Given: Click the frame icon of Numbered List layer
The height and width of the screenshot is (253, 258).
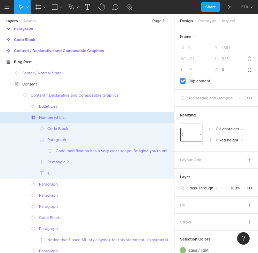Looking at the screenshot, I should tap(33, 117).
